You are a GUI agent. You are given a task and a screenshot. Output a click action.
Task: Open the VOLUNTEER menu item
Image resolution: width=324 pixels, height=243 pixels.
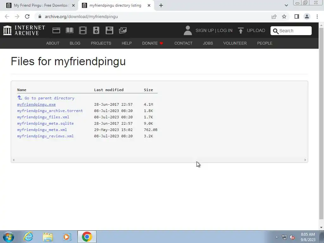pos(235,43)
